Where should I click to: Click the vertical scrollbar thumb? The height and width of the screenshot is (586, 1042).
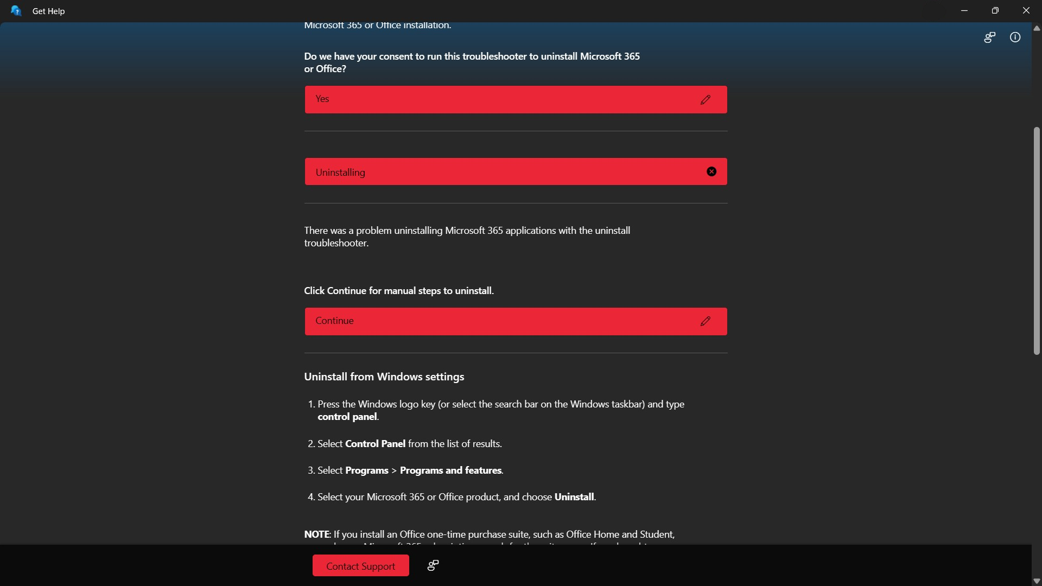(1037, 241)
